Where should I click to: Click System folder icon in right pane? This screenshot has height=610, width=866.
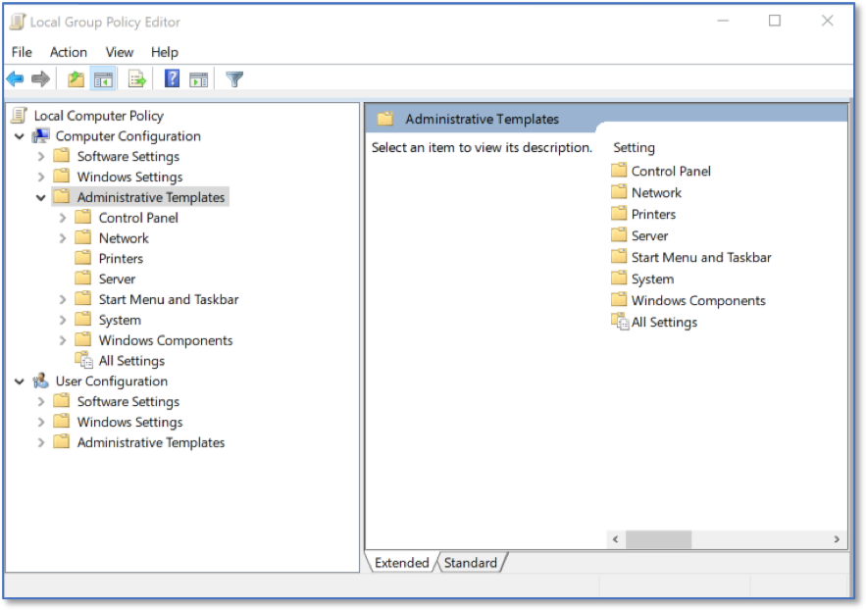(619, 278)
